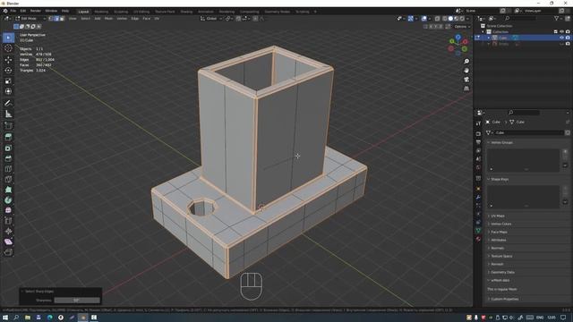
Task: Open the Modifiers wrench properties tab
Action: pos(478,197)
